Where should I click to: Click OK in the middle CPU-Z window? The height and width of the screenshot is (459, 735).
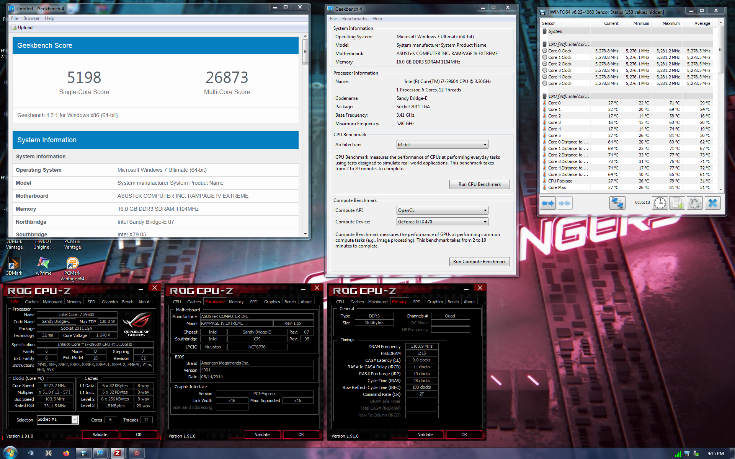(x=301, y=435)
